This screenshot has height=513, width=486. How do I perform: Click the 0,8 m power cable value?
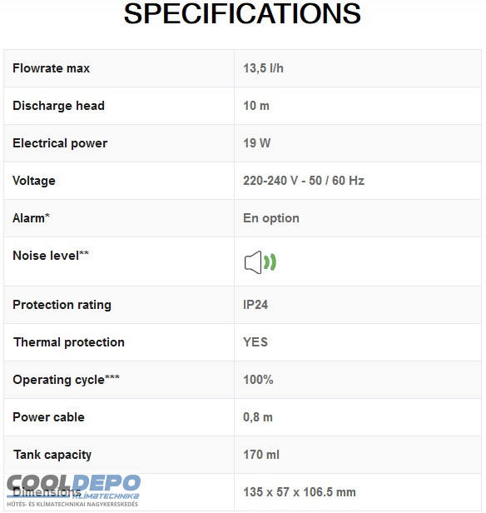[x=258, y=417]
